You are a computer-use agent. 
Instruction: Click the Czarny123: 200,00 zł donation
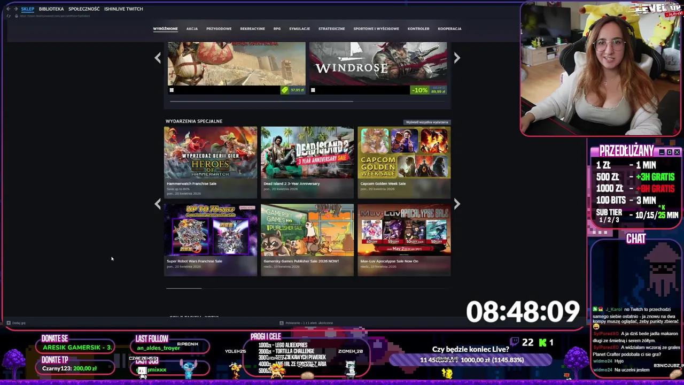click(69, 368)
